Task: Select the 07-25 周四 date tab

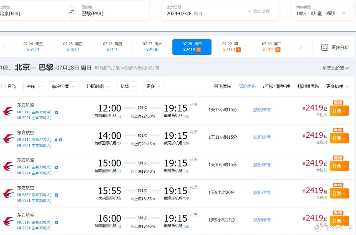Action: [73, 47]
